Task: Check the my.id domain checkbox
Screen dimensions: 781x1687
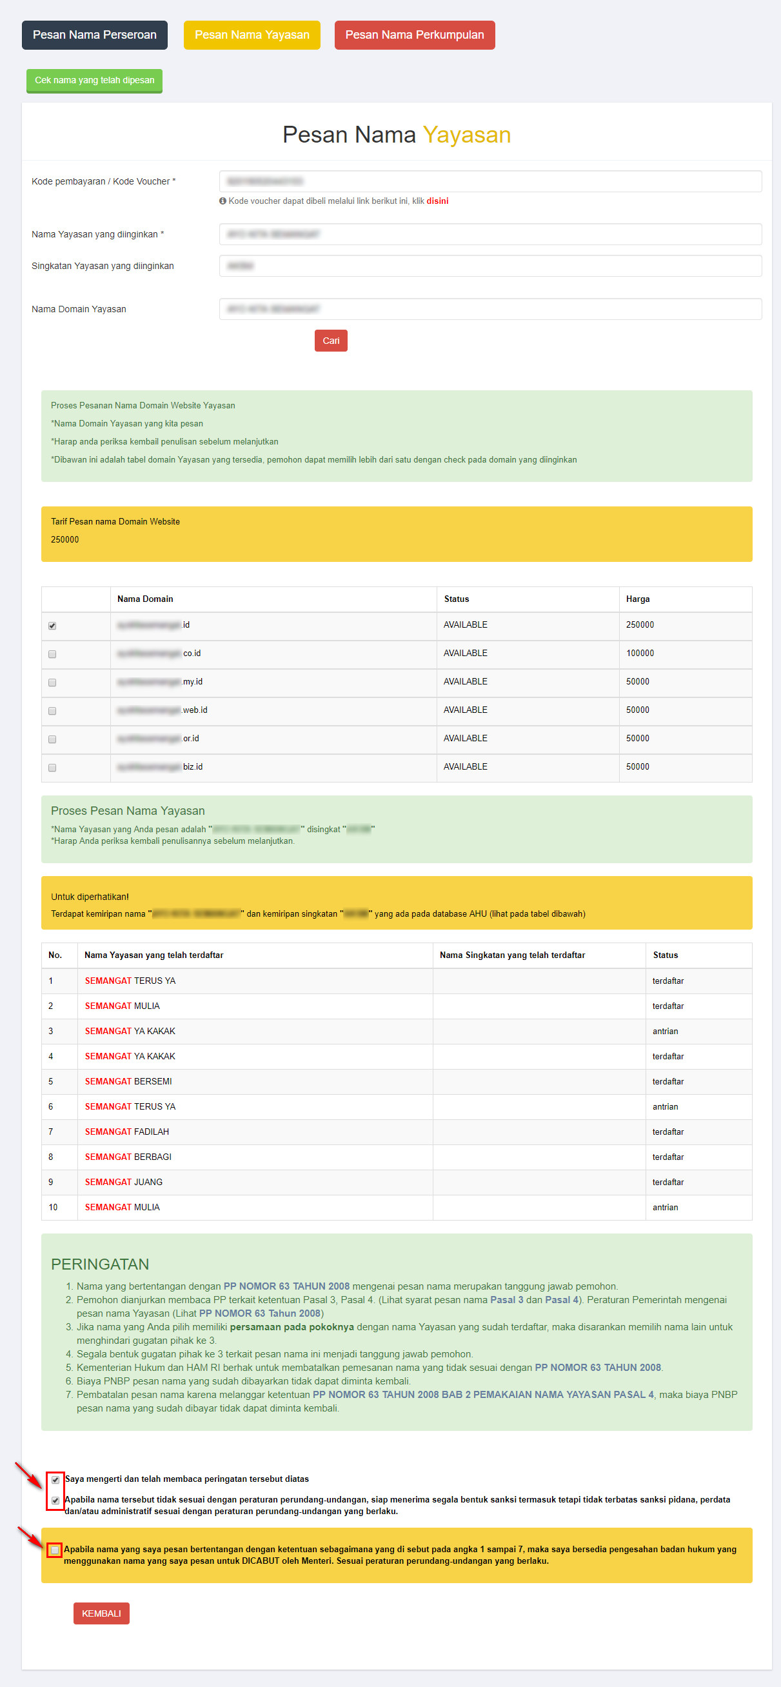Action: point(52,682)
